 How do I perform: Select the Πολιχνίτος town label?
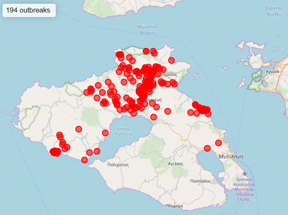pyautogui.click(x=118, y=165)
